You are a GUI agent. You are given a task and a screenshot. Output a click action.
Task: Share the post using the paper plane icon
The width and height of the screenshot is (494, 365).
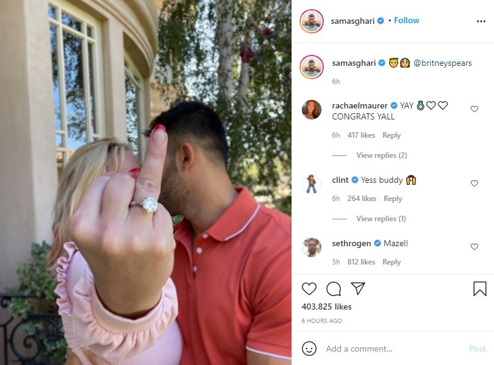tap(358, 288)
